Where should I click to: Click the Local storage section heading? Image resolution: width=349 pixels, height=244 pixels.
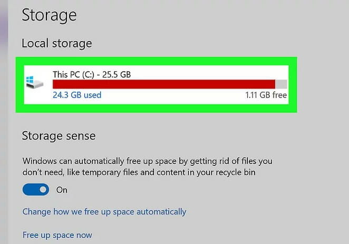click(x=57, y=43)
